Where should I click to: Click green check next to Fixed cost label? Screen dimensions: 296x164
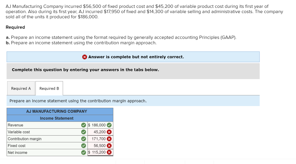[x=84, y=146]
